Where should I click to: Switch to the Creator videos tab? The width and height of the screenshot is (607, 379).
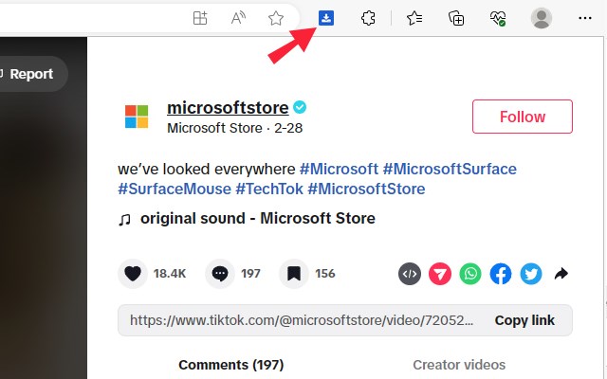click(459, 365)
